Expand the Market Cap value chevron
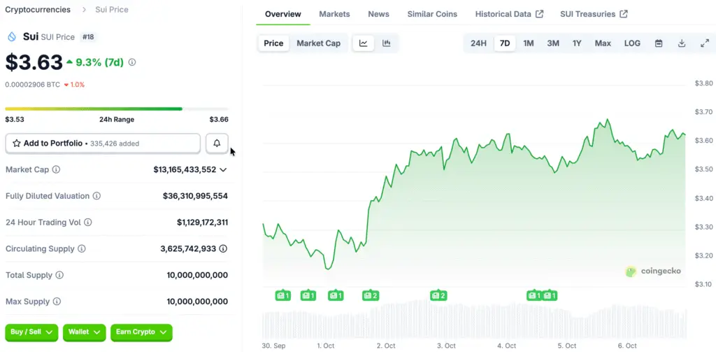Image resolution: width=716 pixels, height=352 pixels. pyautogui.click(x=223, y=169)
